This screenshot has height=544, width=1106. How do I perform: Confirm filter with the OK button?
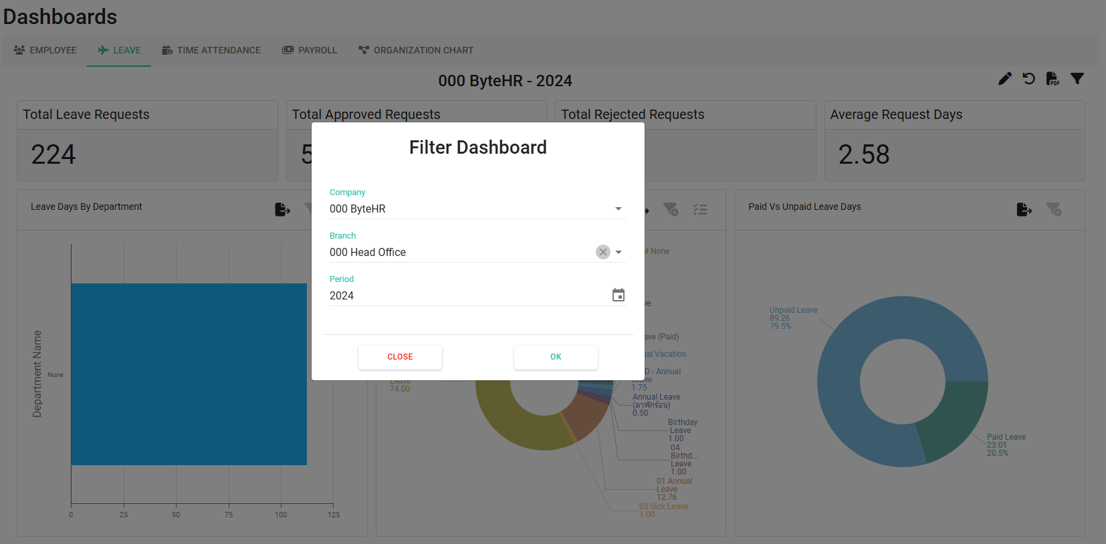(556, 357)
